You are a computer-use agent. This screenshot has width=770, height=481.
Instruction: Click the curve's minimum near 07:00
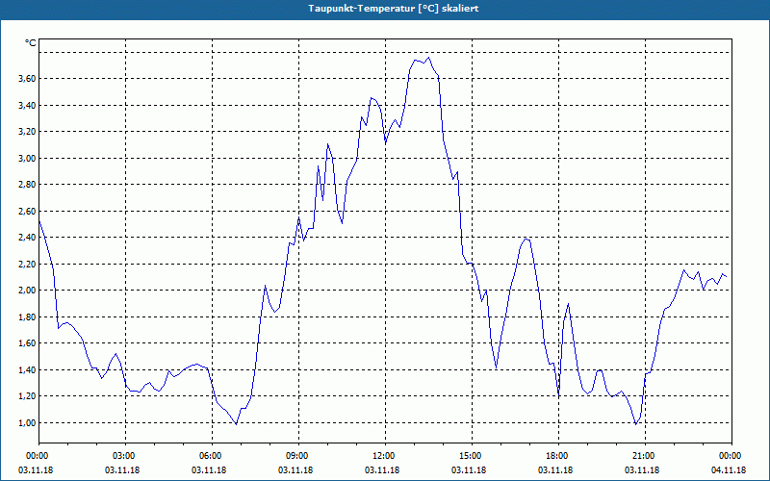pyautogui.click(x=236, y=424)
